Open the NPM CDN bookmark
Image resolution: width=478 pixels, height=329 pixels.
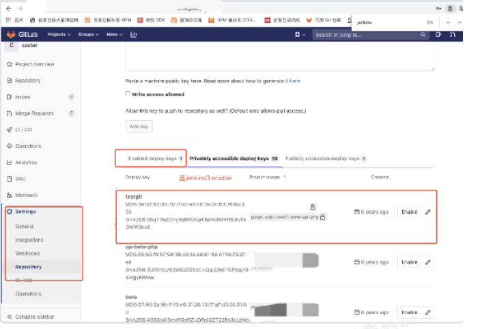tap(231, 20)
